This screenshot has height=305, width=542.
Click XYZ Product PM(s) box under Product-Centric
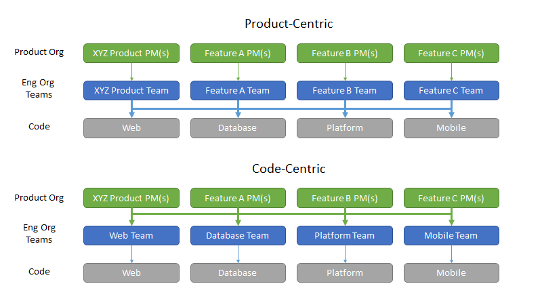coord(131,54)
